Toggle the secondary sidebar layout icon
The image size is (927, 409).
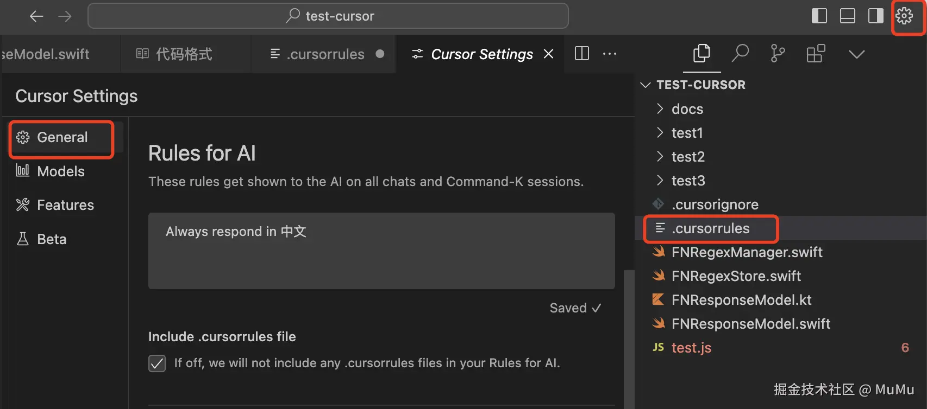[x=875, y=16]
